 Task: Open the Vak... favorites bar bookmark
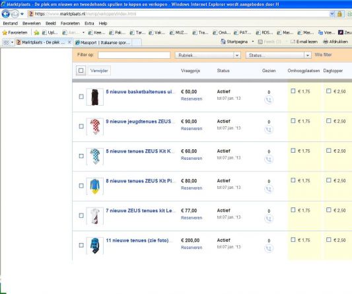(x=157, y=32)
